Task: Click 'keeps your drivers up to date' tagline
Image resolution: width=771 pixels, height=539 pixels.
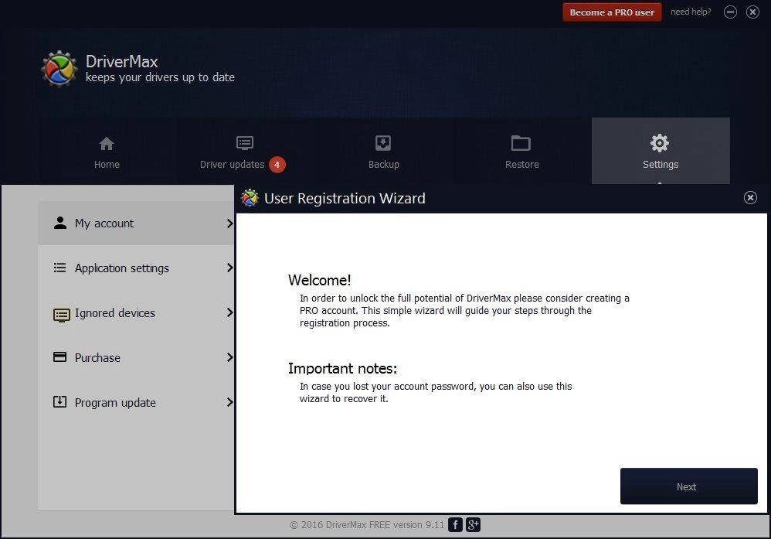Action: tap(160, 77)
